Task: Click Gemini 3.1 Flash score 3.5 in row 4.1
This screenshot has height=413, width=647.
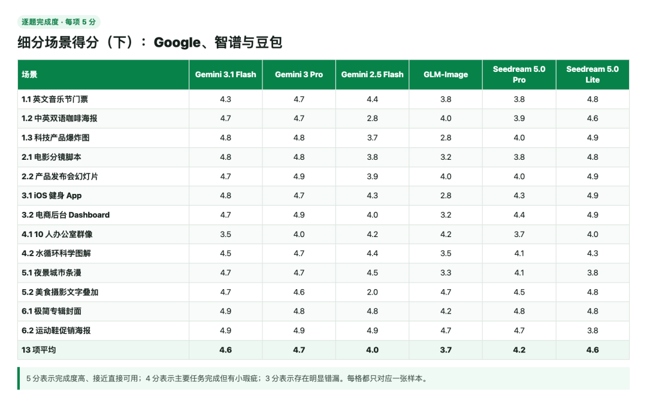Action: (225, 234)
